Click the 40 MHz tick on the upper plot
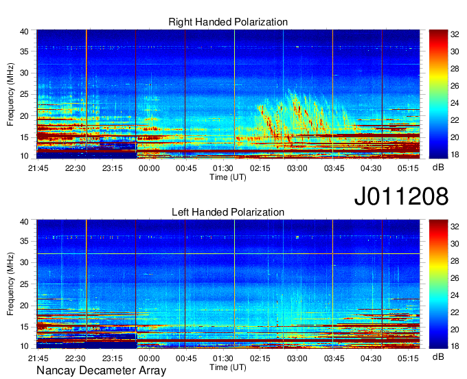Image resolution: width=467 pixels, height=379 pixels. [x=24, y=32]
